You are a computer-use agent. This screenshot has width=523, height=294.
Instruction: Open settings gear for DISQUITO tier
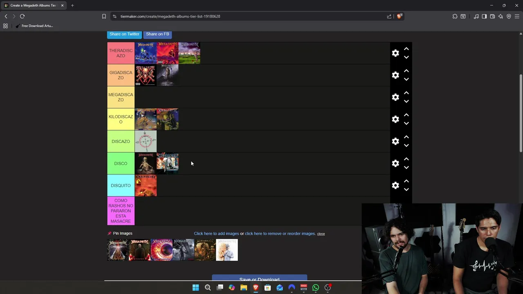pos(396,185)
